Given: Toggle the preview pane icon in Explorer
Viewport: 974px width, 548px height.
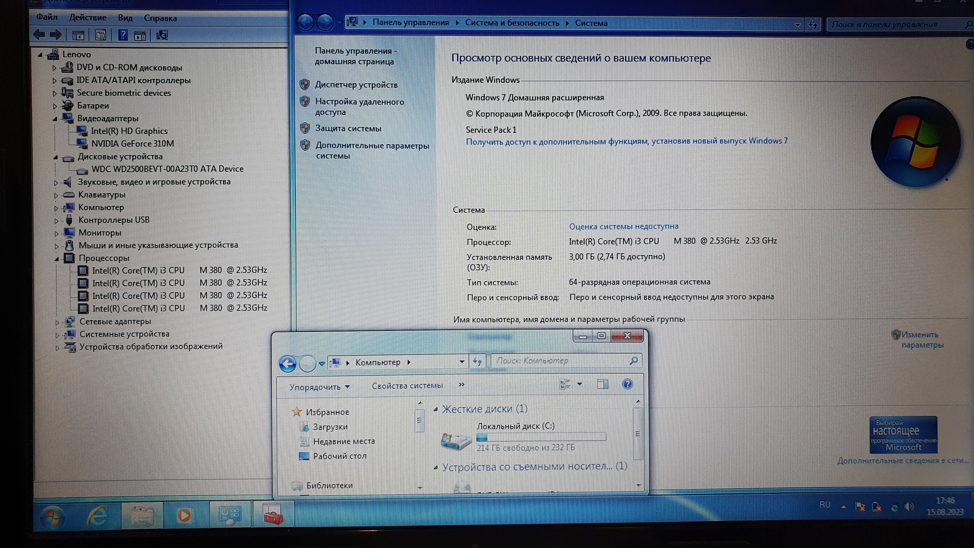Looking at the screenshot, I should [603, 384].
